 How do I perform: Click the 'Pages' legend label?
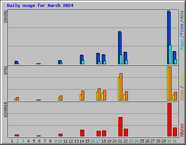point(182,44)
